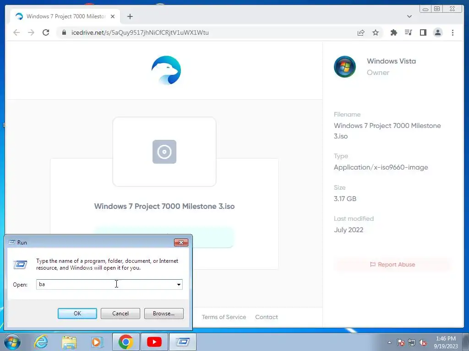Click the address bar lock icon
The width and height of the screenshot is (469, 351).
click(x=64, y=32)
